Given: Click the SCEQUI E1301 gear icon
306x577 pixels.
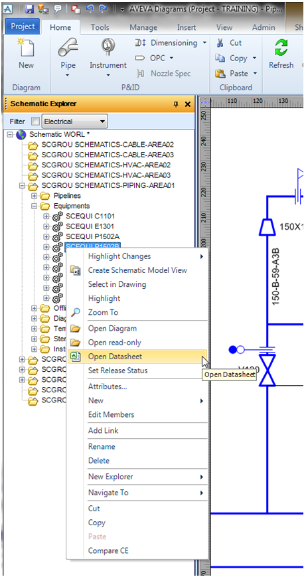Looking at the screenshot, I should tap(57, 226).
